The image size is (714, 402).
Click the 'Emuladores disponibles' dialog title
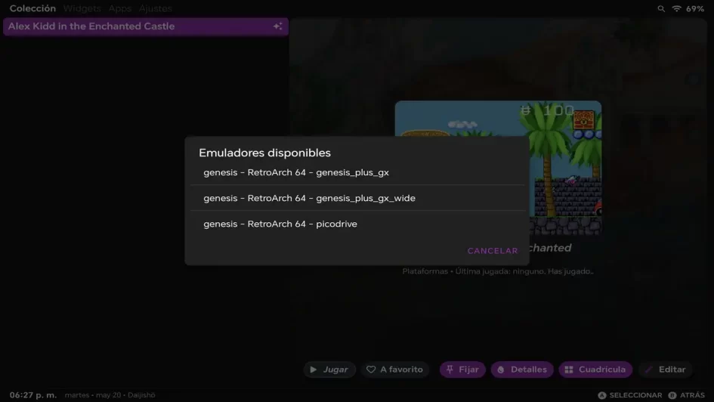pyautogui.click(x=264, y=153)
